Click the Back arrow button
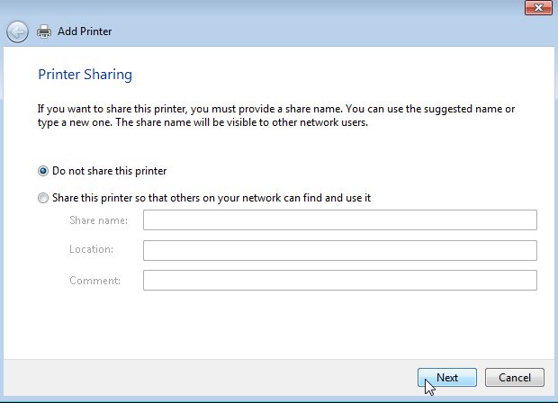The height and width of the screenshot is (403, 558). pos(17,31)
